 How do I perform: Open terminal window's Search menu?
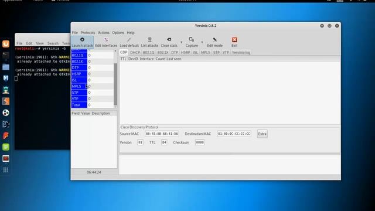click(x=53, y=43)
